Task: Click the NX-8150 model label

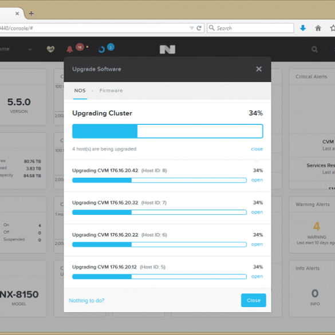Action: 19,294
